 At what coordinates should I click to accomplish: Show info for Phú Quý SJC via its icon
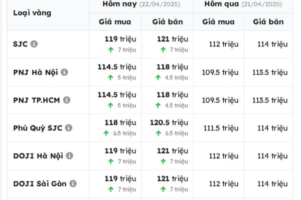[69, 128]
